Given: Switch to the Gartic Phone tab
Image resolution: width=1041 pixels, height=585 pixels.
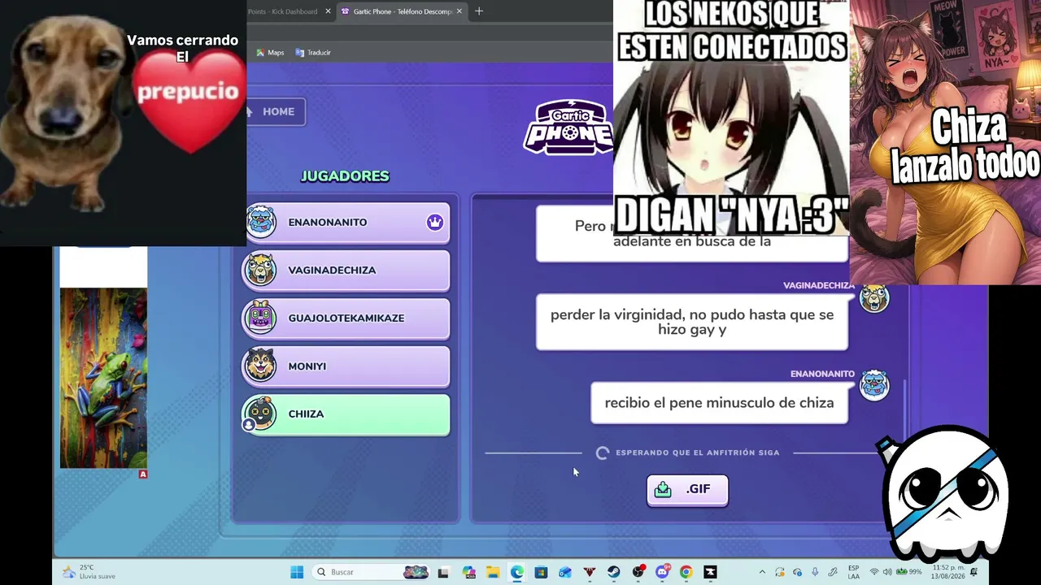Looking at the screenshot, I should pos(401,11).
